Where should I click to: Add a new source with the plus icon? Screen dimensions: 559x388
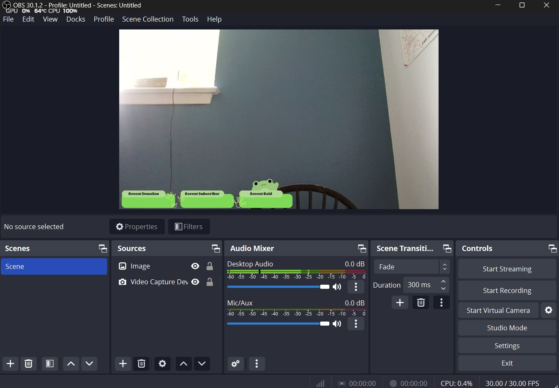coord(123,364)
